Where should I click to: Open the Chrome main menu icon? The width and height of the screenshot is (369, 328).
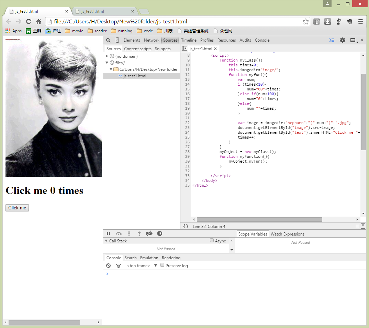360,22
